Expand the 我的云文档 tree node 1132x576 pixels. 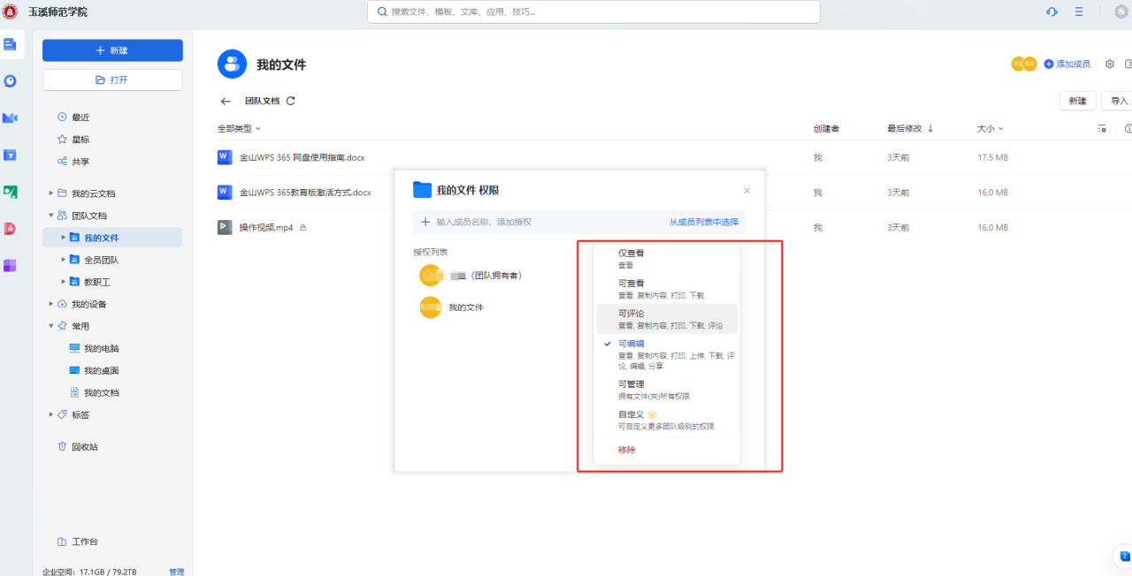click(50, 193)
